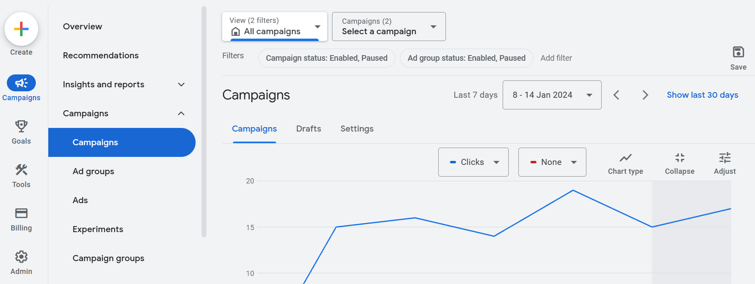Click the Filters label
755x284 pixels.
[233, 56]
